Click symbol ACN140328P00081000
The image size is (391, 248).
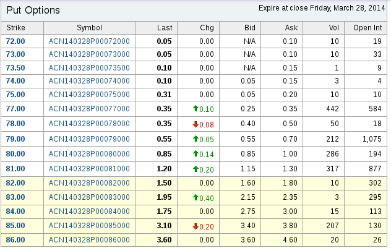click(89, 169)
